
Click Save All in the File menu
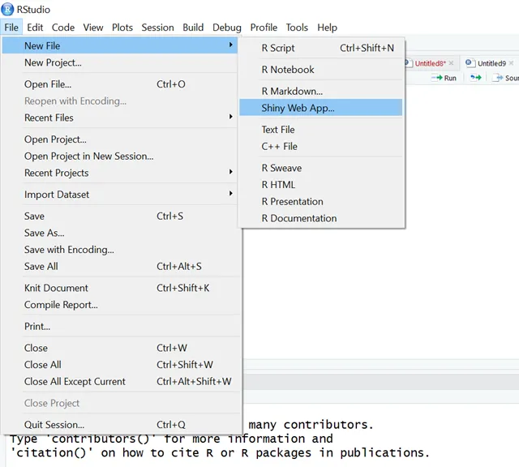coord(120,267)
